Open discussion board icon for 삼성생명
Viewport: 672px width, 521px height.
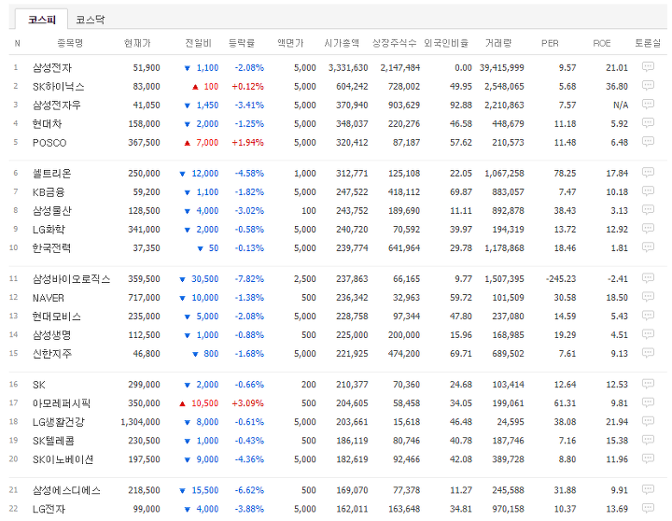point(648,334)
